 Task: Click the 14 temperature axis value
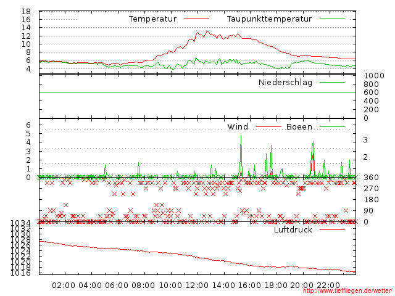coord(26,28)
